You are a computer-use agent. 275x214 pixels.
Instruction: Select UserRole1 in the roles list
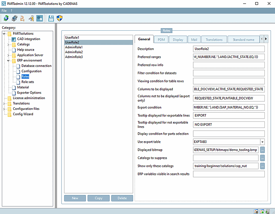[x=99, y=37]
